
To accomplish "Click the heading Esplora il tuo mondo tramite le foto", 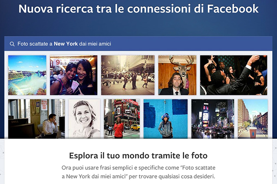I will coord(138,156).
